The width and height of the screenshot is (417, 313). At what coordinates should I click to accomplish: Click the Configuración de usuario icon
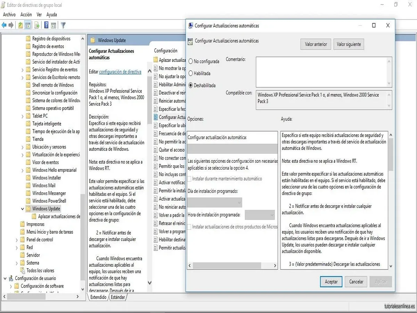coord(11,278)
